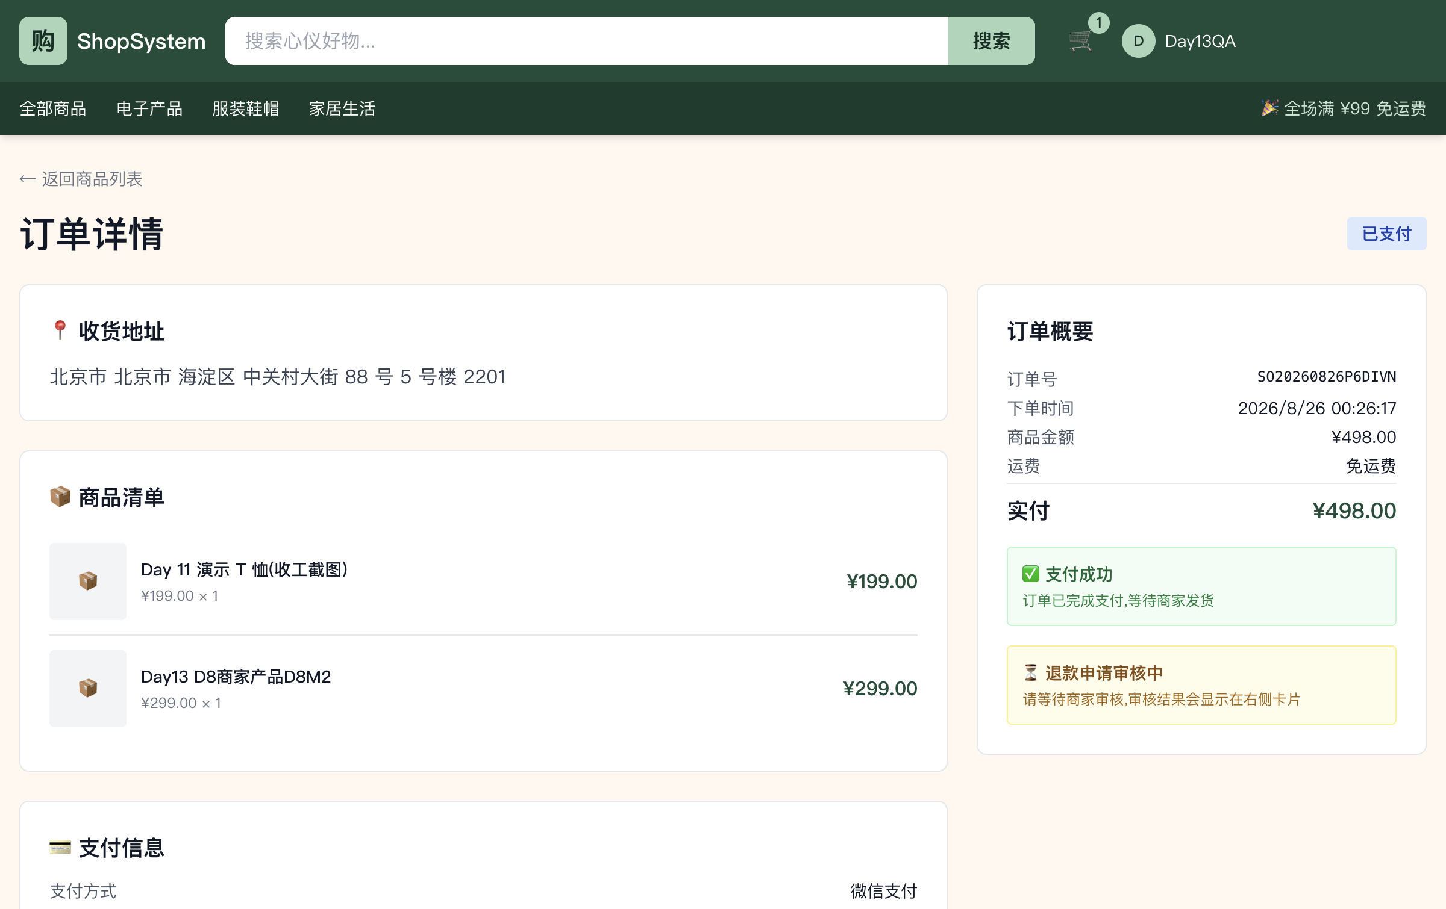Click the party popper icon in promo banner

coord(1269,108)
